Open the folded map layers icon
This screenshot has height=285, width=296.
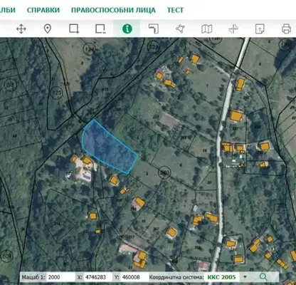click(x=207, y=29)
